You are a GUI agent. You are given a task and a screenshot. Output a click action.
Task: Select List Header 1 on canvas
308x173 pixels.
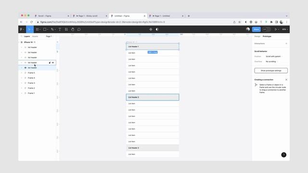click(x=153, y=47)
